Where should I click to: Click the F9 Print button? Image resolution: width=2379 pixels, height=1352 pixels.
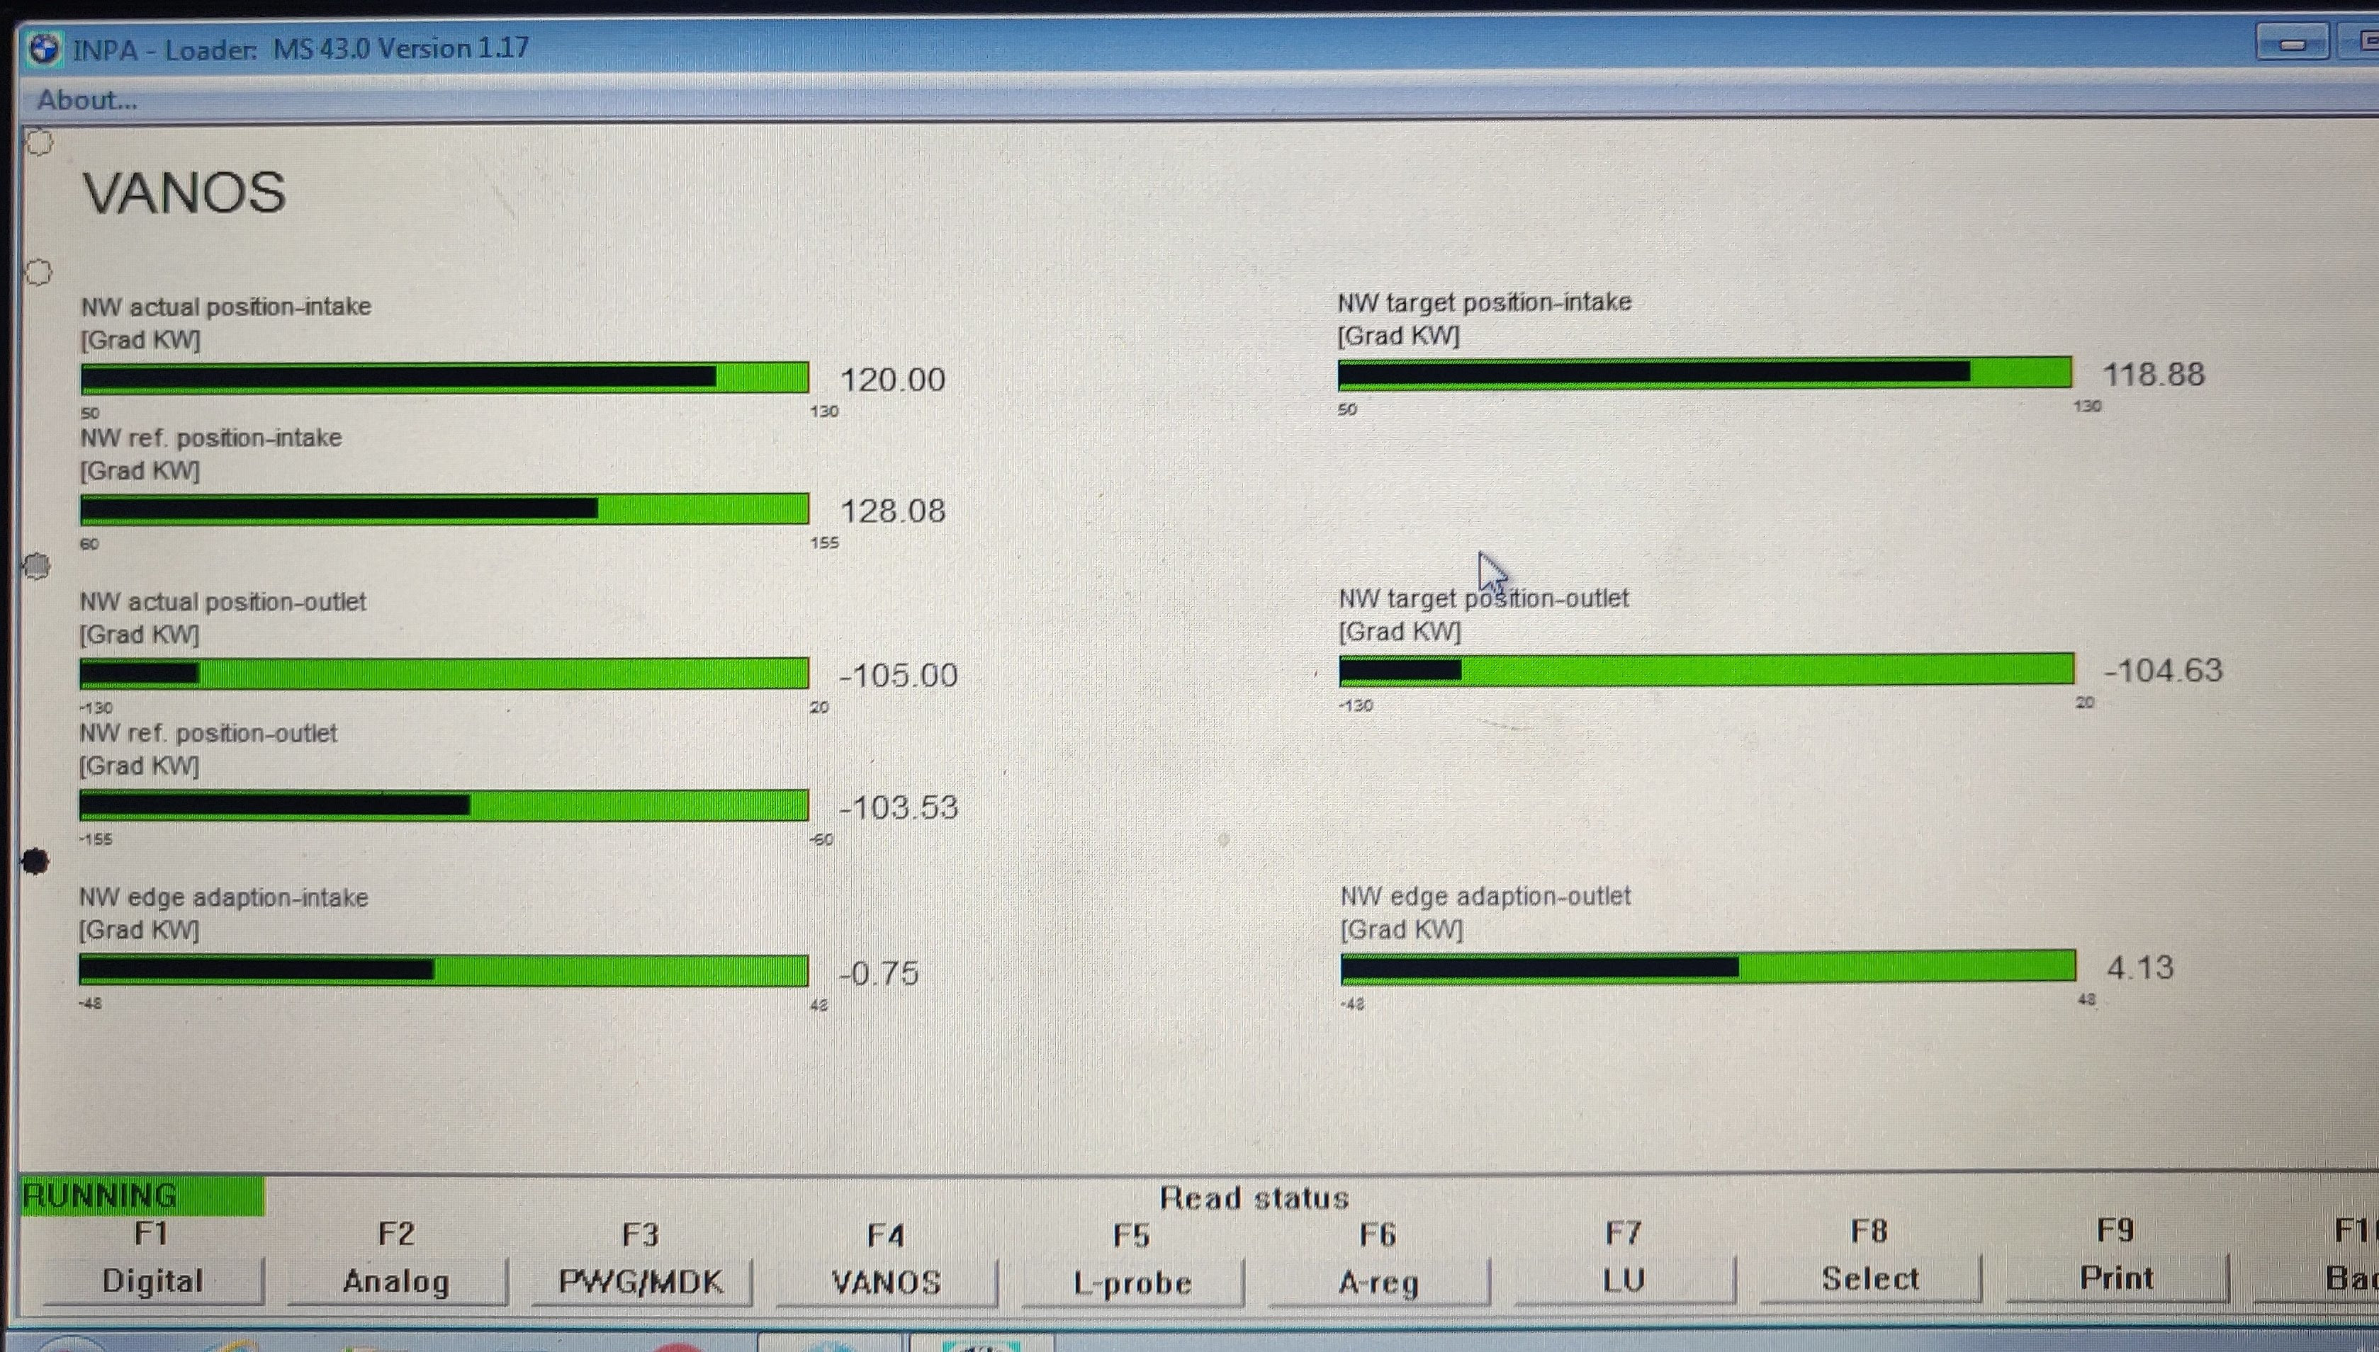pyautogui.click(x=2116, y=1278)
